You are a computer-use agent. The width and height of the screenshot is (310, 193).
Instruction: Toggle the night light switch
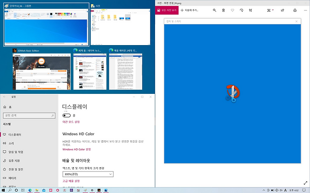[x=66, y=115]
